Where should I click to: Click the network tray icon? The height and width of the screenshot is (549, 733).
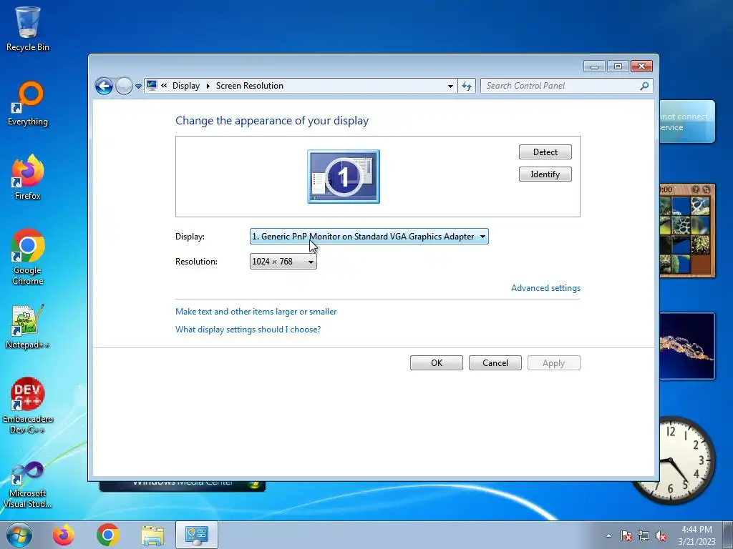click(644, 536)
